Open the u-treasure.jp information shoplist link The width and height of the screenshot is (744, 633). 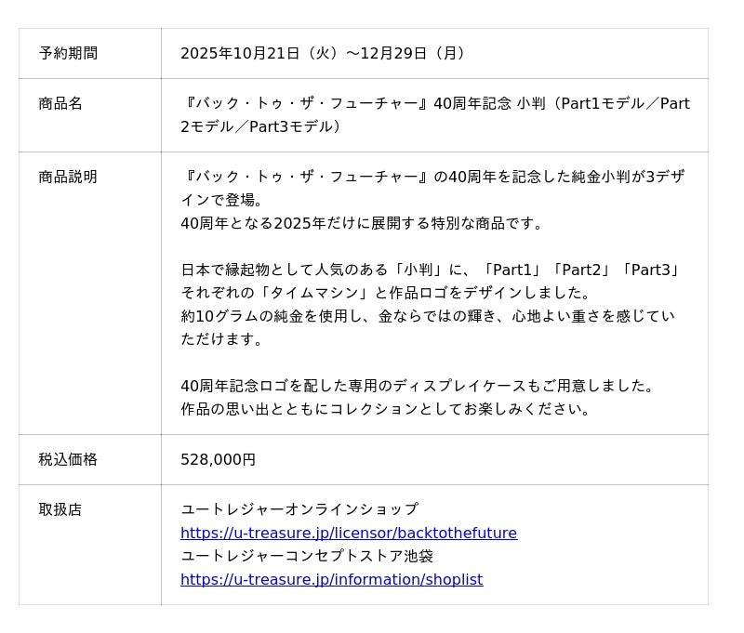pyautogui.click(x=331, y=579)
